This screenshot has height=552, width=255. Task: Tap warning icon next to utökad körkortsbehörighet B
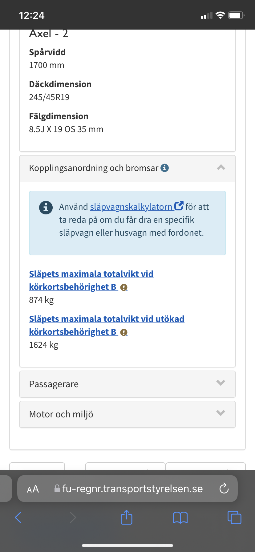pyautogui.click(x=124, y=332)
